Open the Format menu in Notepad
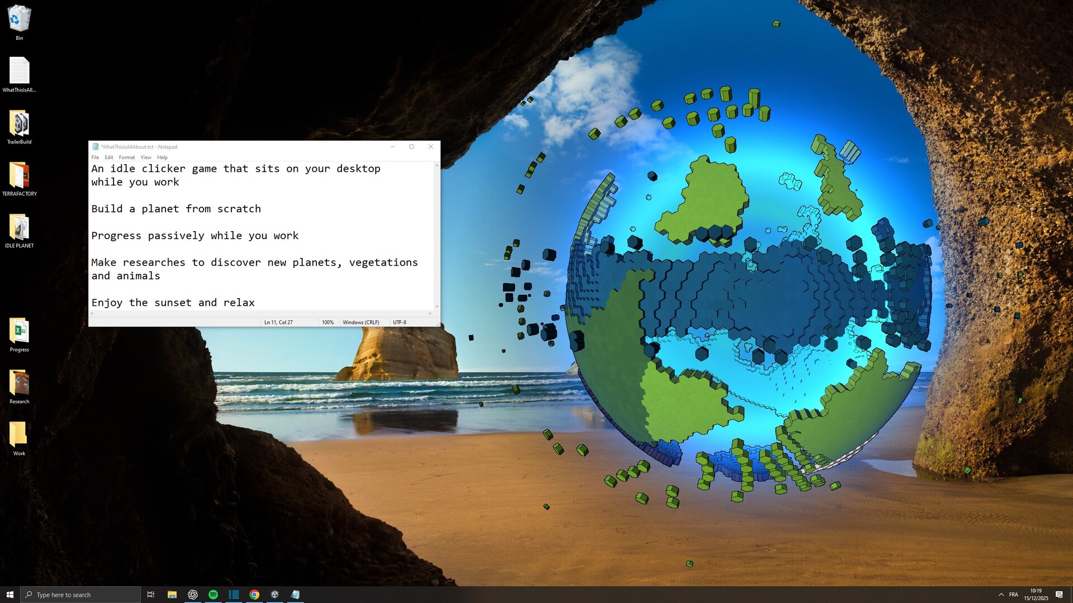Viewport: 1073px width, 603px height. tap(127, 157)
